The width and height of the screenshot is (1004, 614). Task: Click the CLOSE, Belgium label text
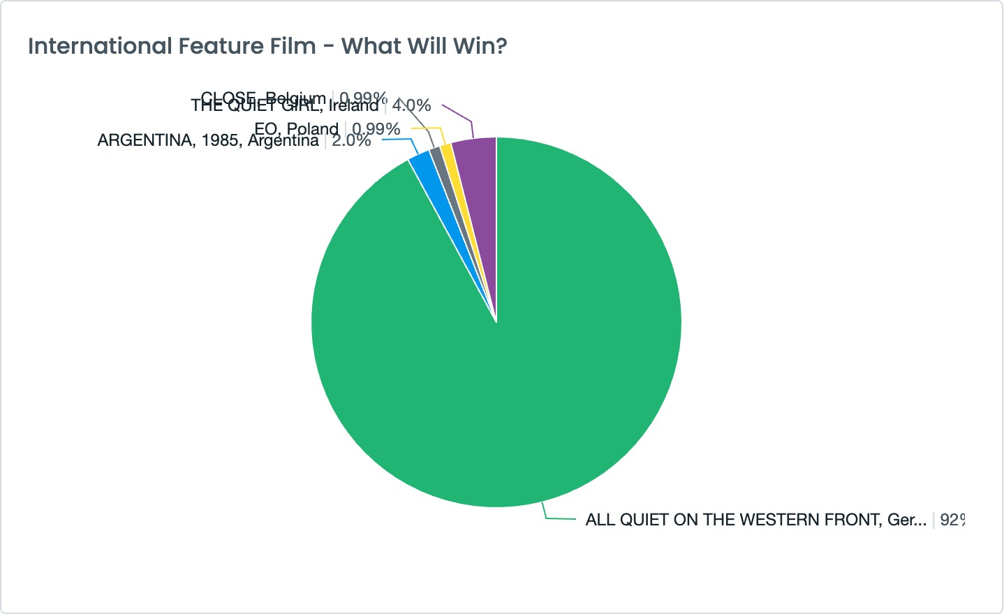tap(263, 98)
